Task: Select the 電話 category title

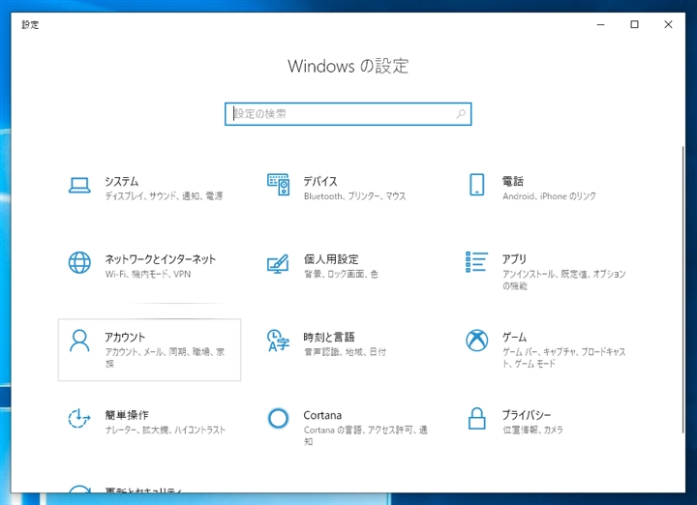Action: 513,181
